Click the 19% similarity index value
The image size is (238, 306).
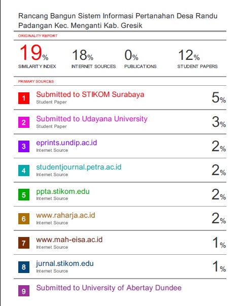click(x=34, y=53)
